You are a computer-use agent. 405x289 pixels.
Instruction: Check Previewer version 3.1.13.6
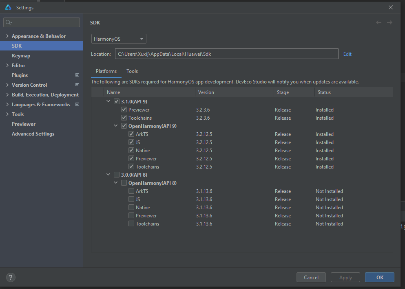click(131, 215)
